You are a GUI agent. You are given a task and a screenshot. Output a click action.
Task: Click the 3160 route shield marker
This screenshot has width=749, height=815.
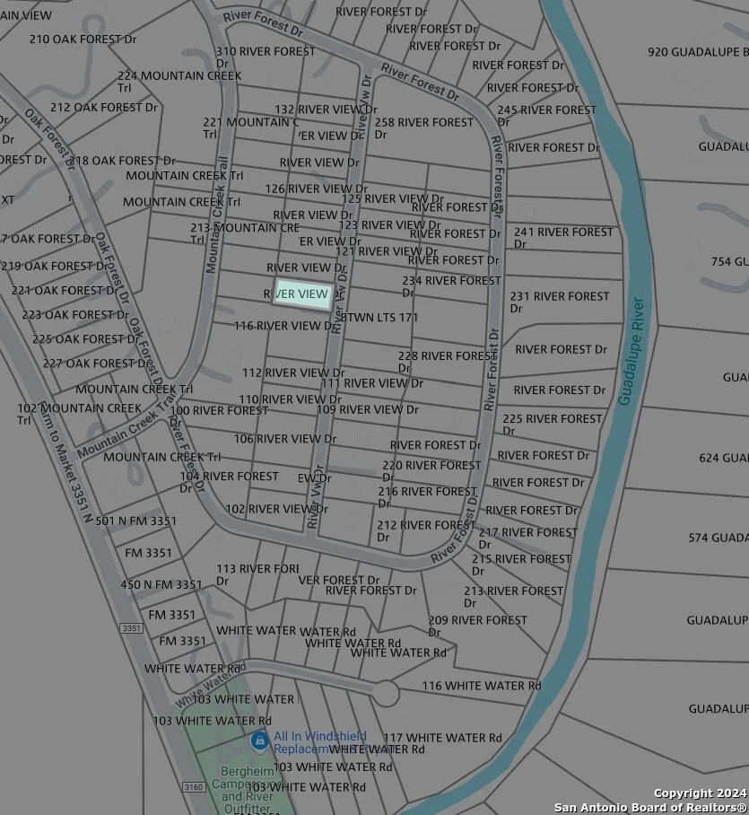coord(194,787)
